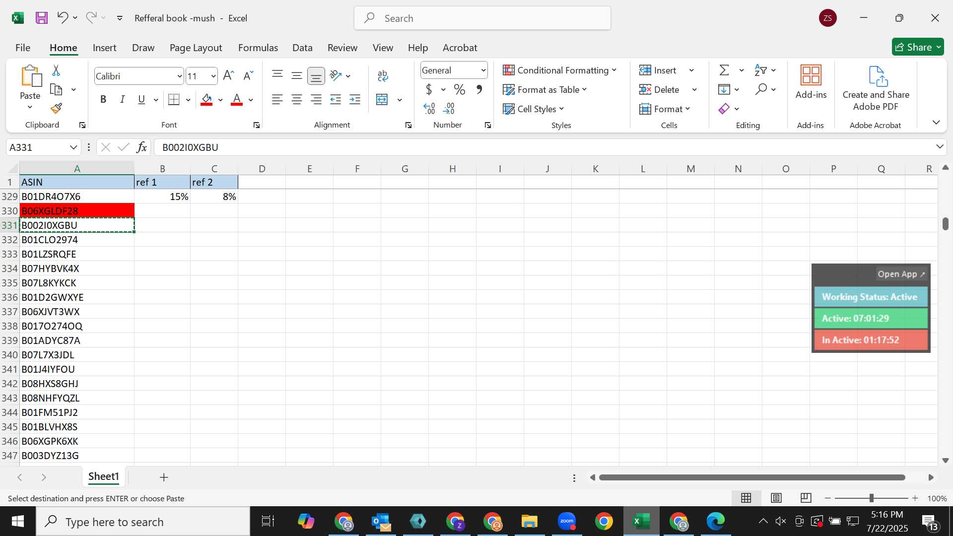Switch to the Review tab
Screen dimensions: 953x536
[342, 48]
